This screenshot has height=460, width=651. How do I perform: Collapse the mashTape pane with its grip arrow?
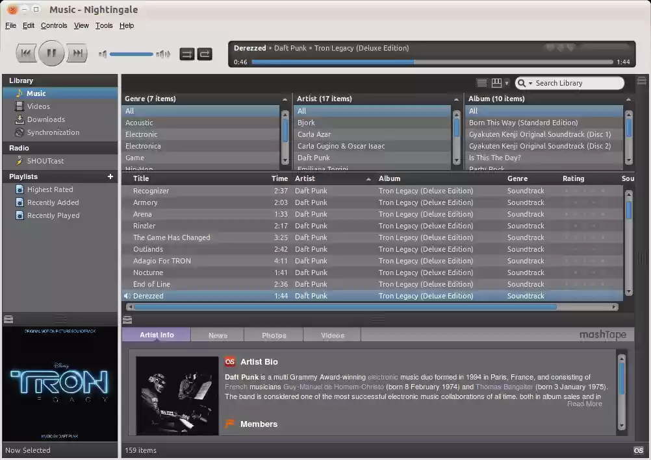127,319
